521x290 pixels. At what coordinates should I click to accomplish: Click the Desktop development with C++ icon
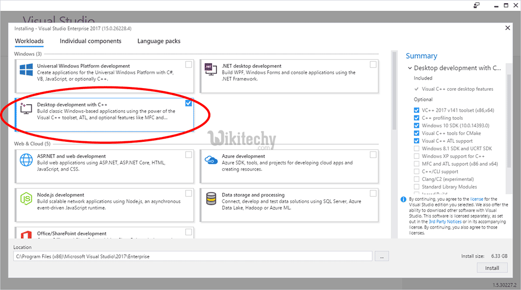click(26, 107)
